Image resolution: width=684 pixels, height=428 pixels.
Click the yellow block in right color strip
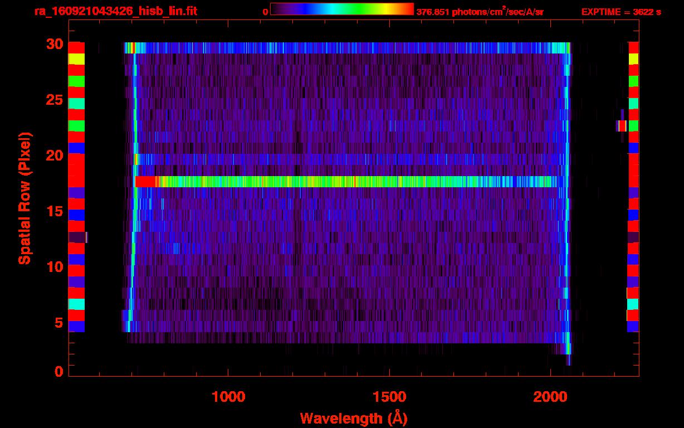(x=633, y=59)
